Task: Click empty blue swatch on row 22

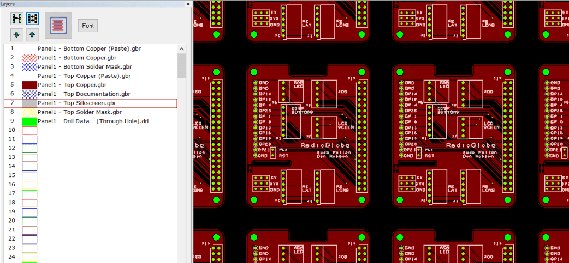Action: (x=29, y=239)
